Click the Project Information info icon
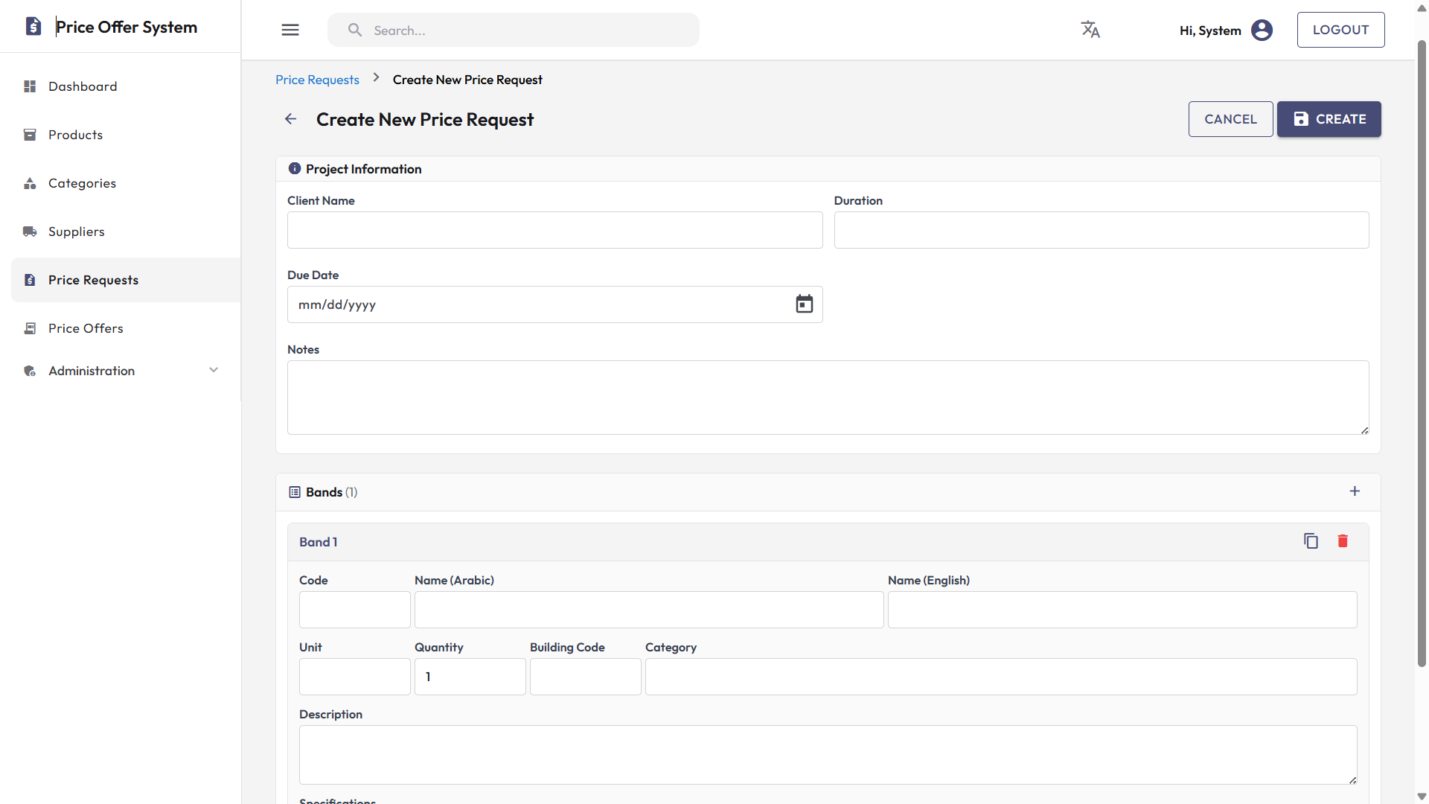 pyautogui.click(x=294, y=168)
